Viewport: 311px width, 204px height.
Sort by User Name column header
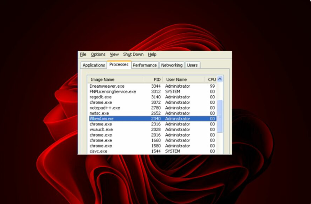pyautogui.click(x=183, y=80)
